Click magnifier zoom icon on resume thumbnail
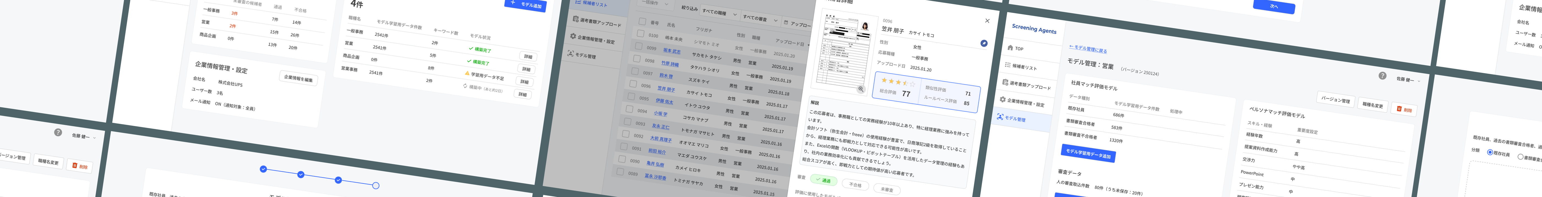 pyautogui.click(x=861, y=89)
